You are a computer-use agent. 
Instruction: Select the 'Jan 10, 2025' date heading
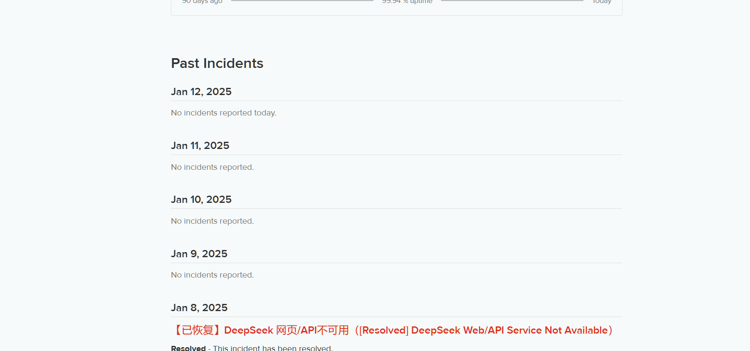[x=201, y=199]
